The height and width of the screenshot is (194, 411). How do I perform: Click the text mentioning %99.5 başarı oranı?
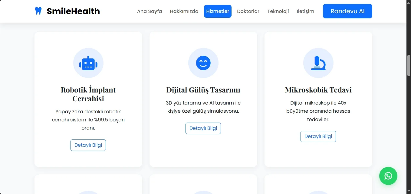(88, 120)
